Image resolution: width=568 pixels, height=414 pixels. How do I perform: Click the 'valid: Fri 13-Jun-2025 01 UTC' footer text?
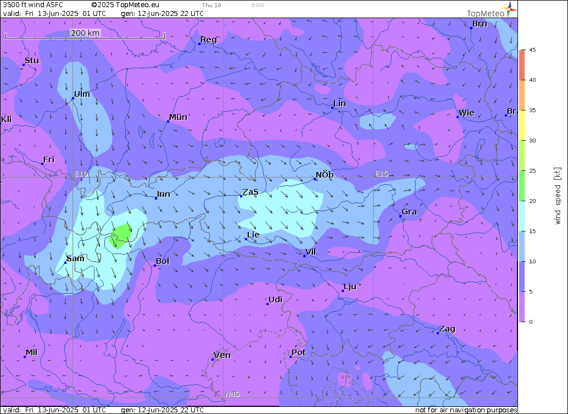pos(54,410)
